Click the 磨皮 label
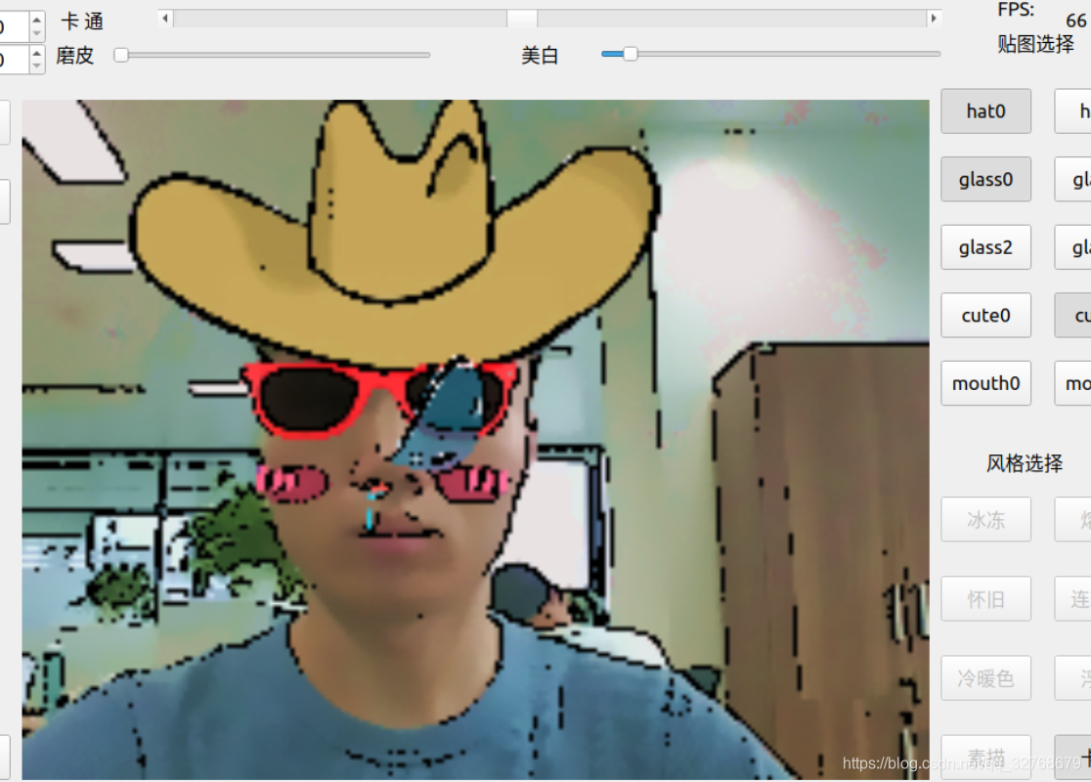The height and width of the screenshot is (782, 1091). point(75,55)
